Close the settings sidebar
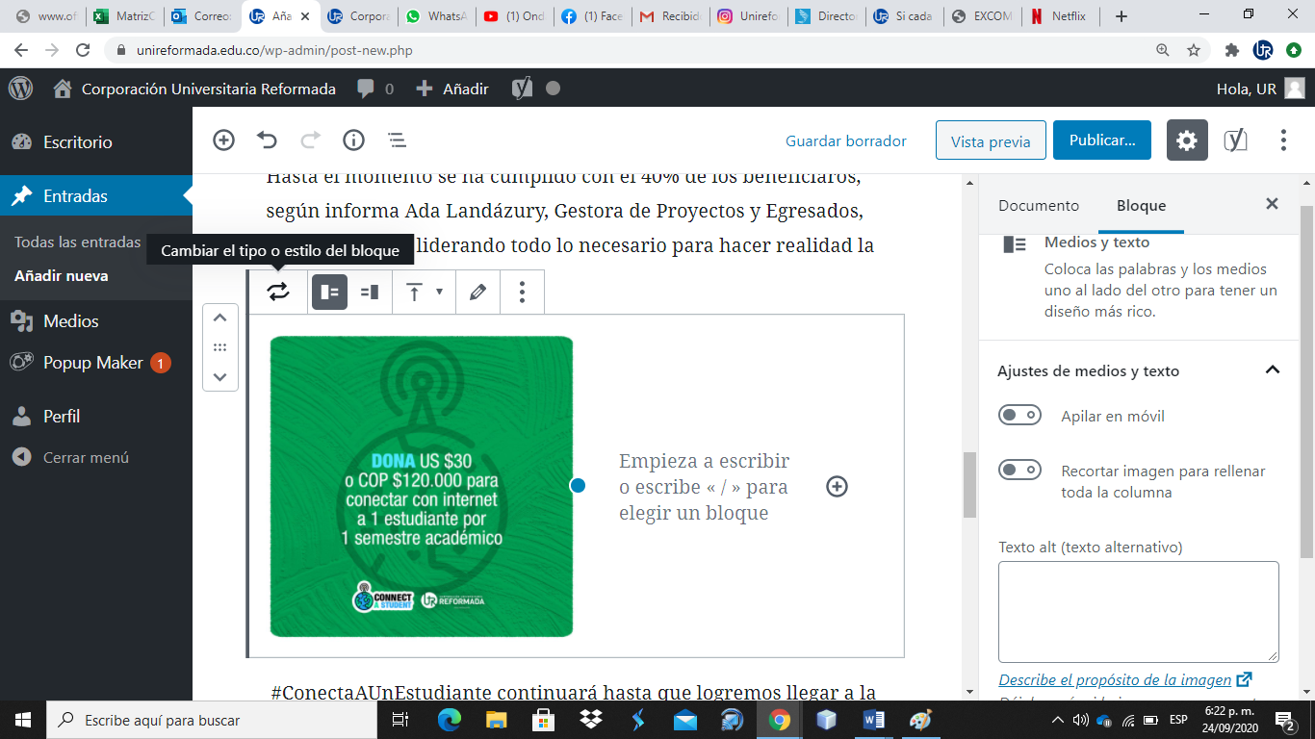The height and width of the screenshot is (739, 1315). [x=1272, y=204]
